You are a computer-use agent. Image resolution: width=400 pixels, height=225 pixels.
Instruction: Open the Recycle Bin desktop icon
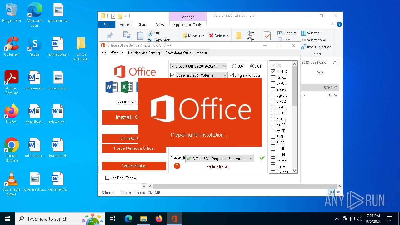[x=12, y=13]
